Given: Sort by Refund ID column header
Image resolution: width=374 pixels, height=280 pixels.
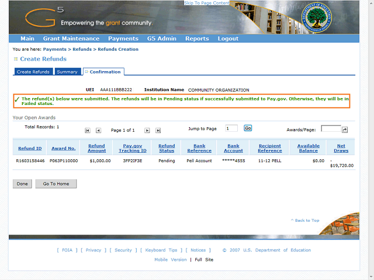Looking at the screenshot, I should pyautogui.click(x=30, y=148).
